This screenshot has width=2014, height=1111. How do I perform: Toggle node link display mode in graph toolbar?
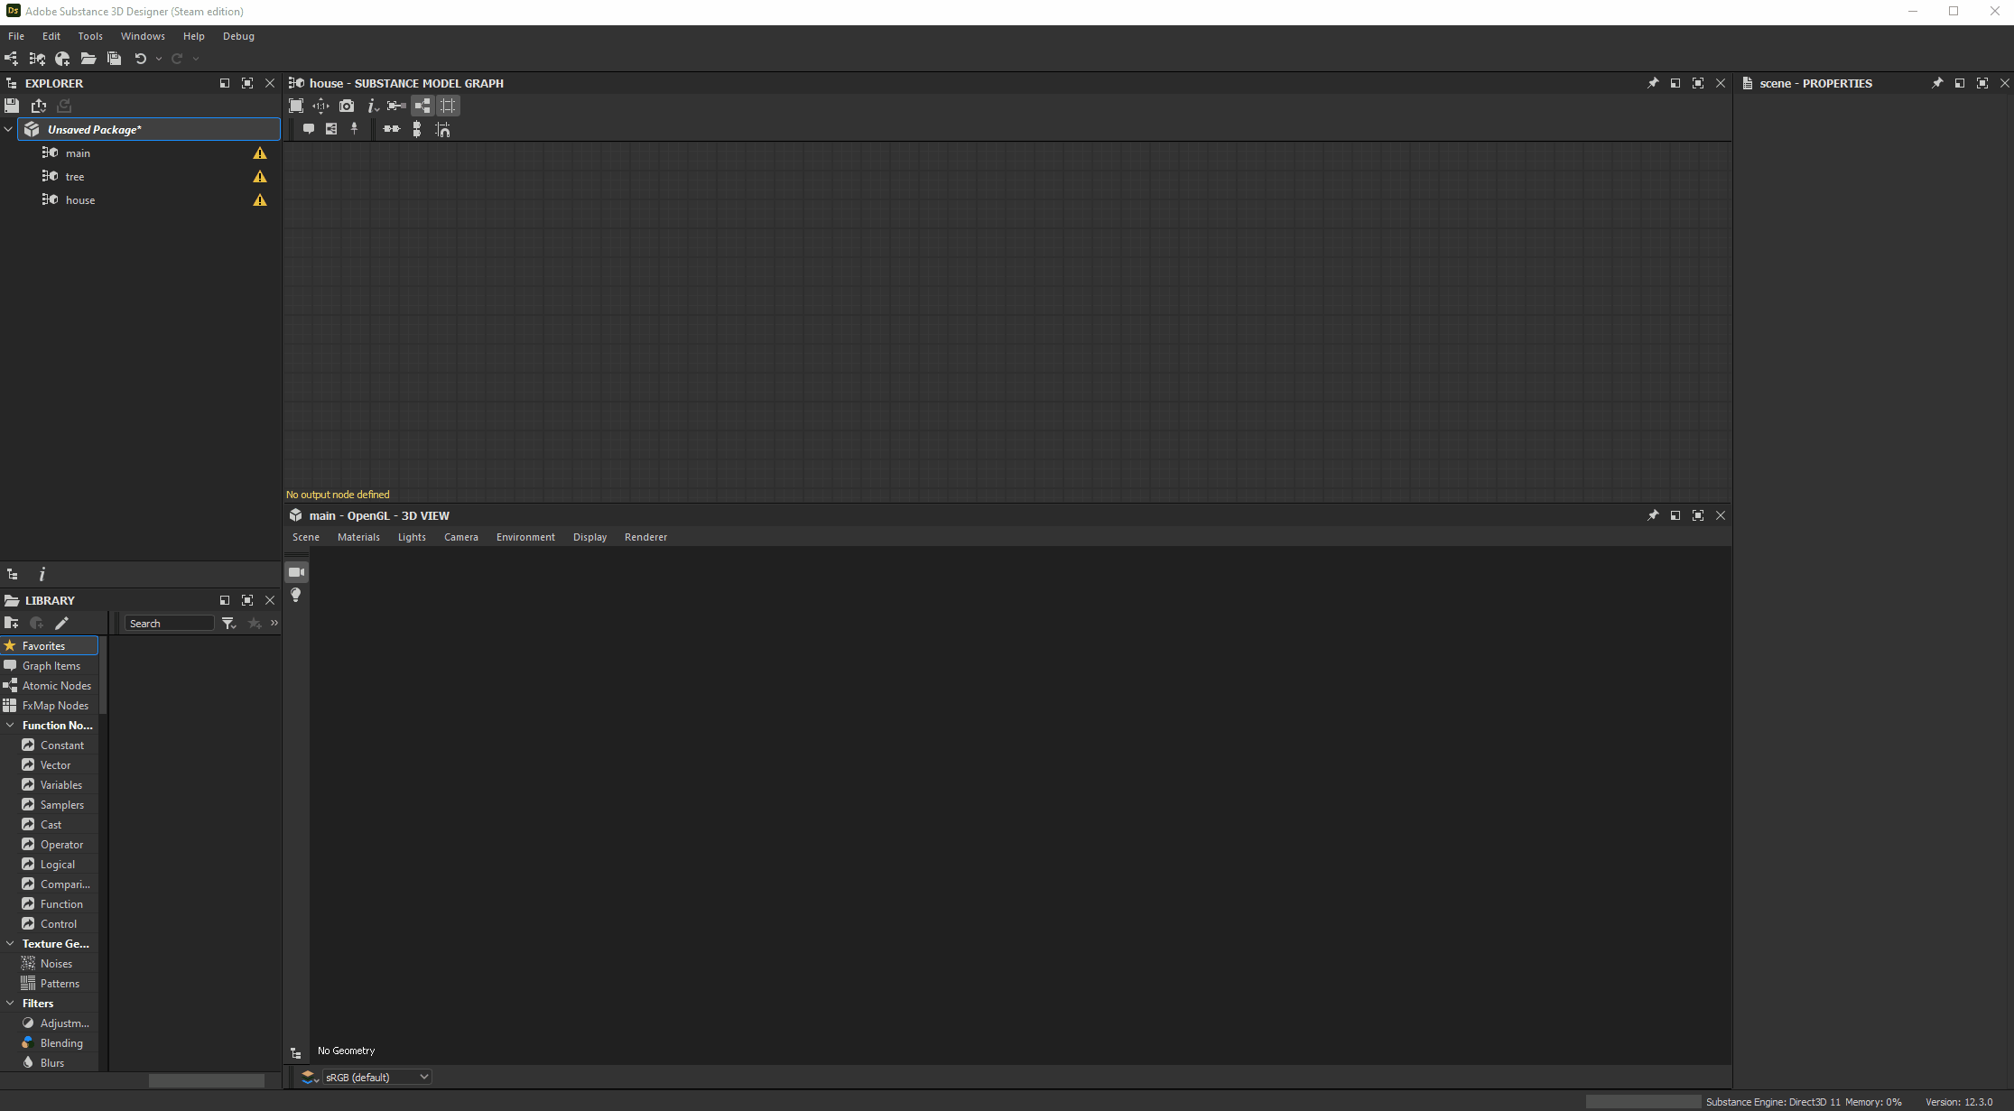422,106
